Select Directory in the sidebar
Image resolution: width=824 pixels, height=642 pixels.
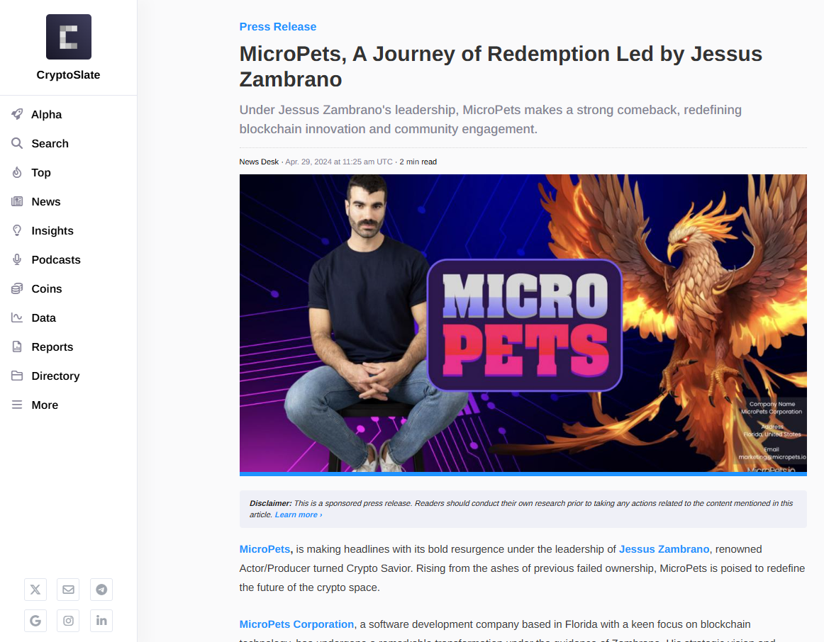(x=55, y=376)
